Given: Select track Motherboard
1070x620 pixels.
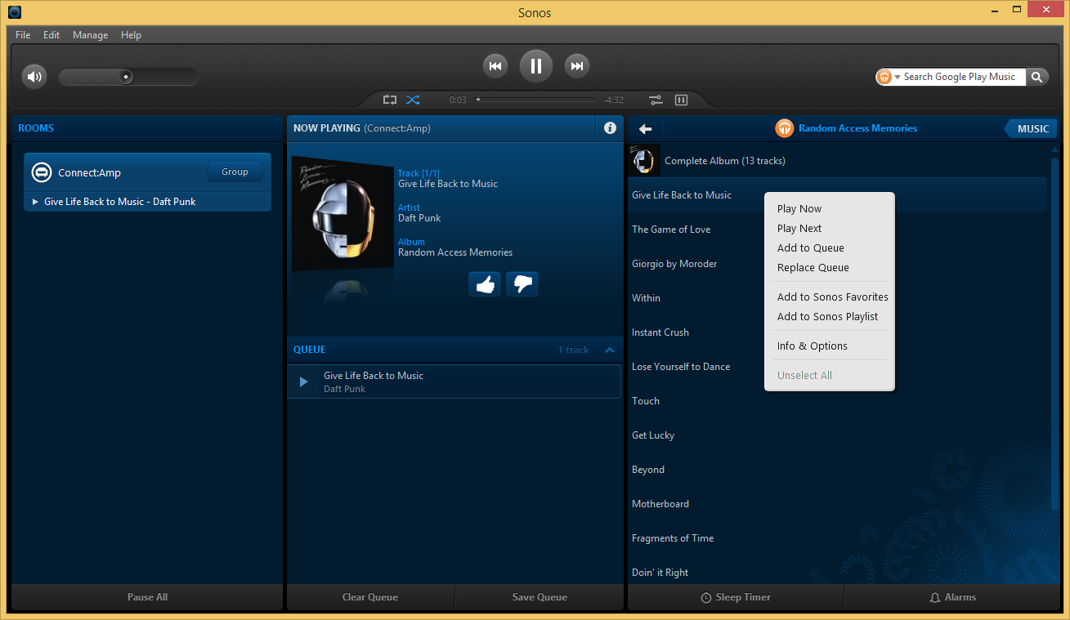Looking at the screenshot, I should [x=660, y=504].
